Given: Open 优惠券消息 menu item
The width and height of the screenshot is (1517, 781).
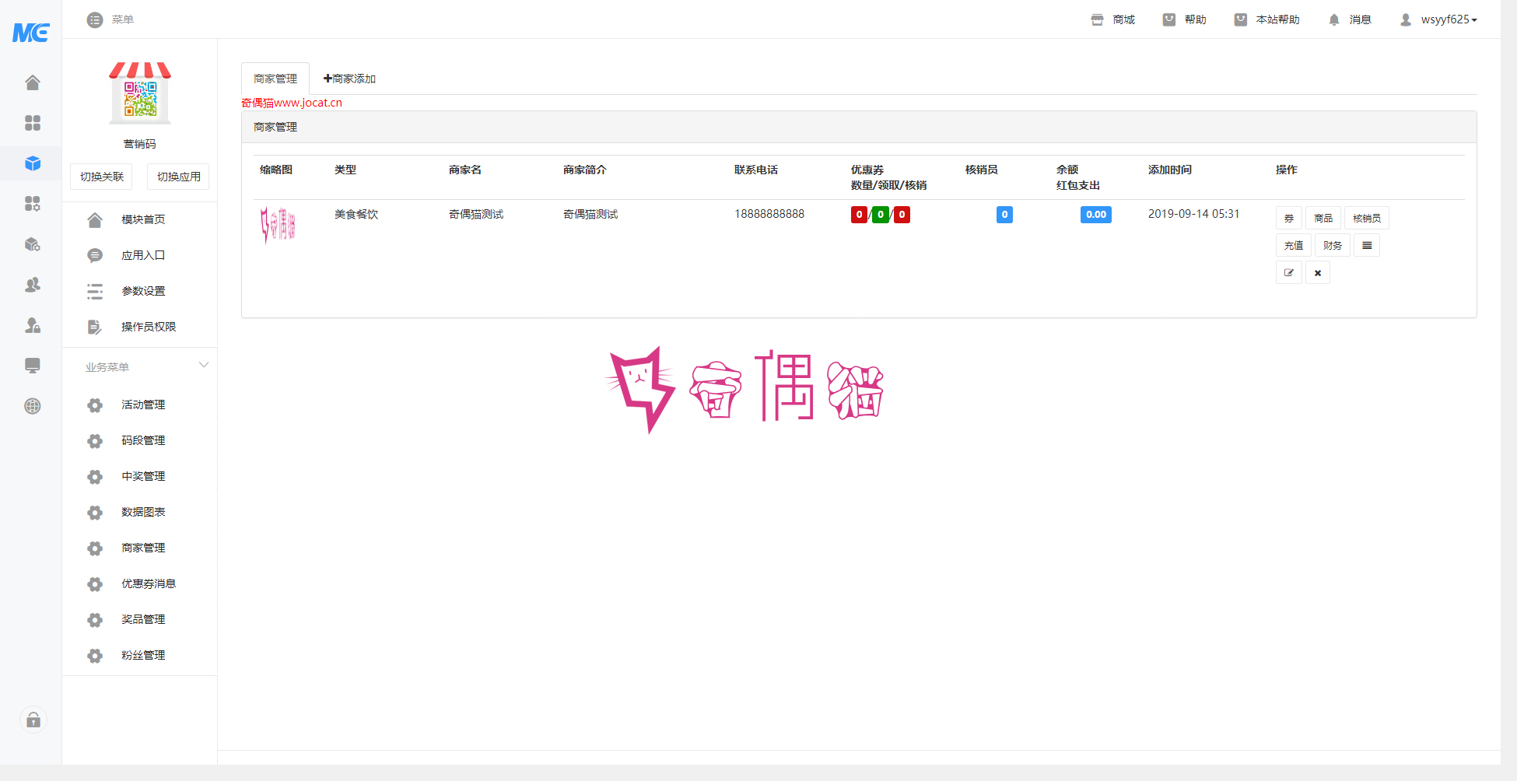Looking at the screenshot, I should 149,583.
